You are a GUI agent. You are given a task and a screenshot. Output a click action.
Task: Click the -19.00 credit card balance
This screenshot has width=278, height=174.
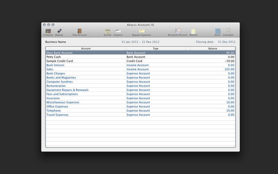pos(229,61)
